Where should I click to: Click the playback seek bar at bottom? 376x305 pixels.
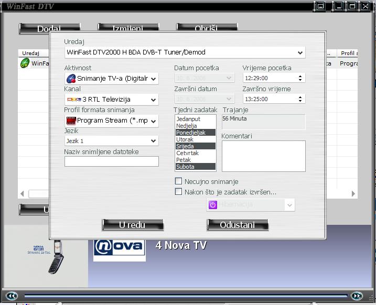point(184,297)
